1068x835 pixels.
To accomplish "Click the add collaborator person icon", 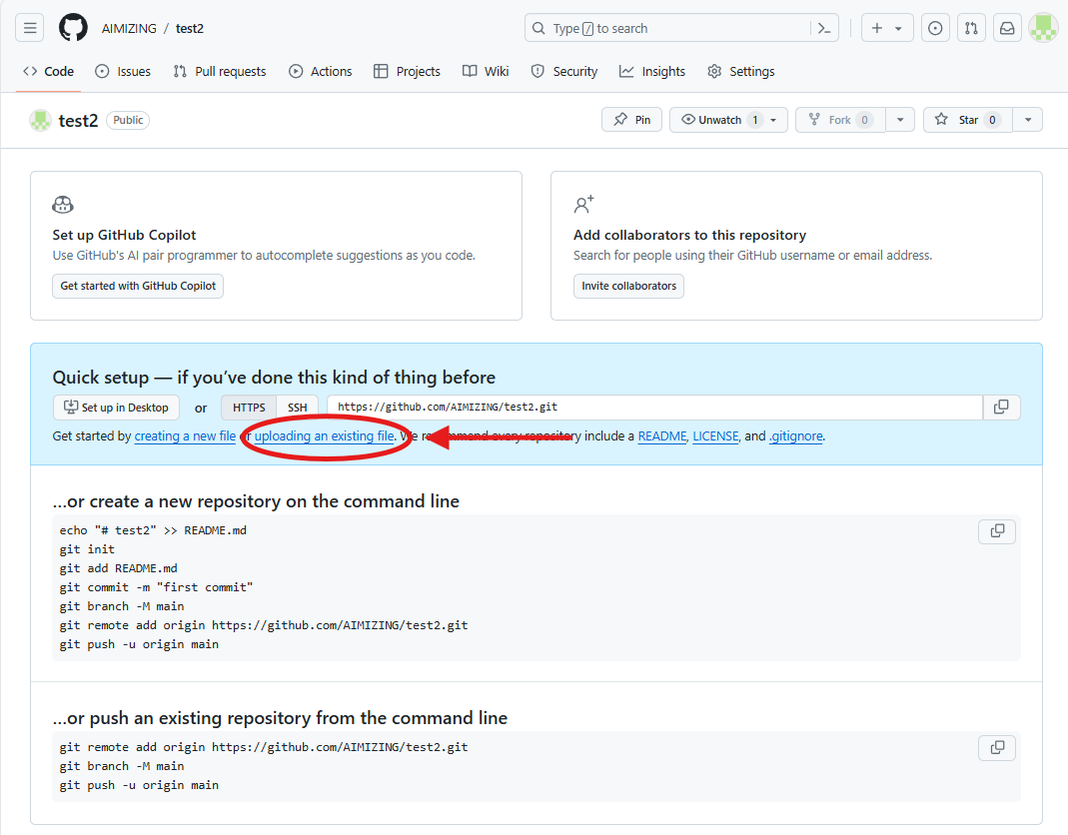I will coord(583,205).
